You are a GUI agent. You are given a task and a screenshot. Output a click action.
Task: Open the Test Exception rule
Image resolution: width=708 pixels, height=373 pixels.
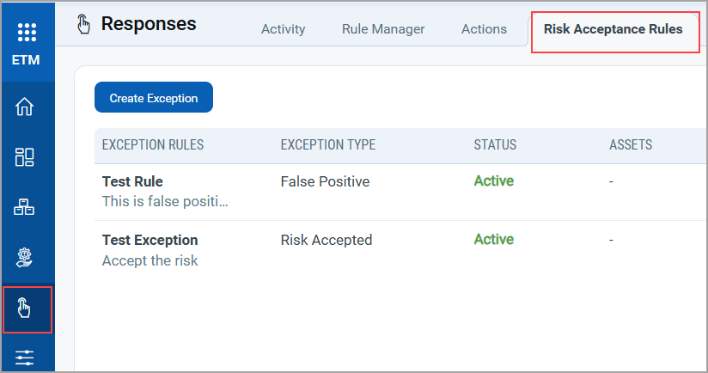(x=150, y=240)
